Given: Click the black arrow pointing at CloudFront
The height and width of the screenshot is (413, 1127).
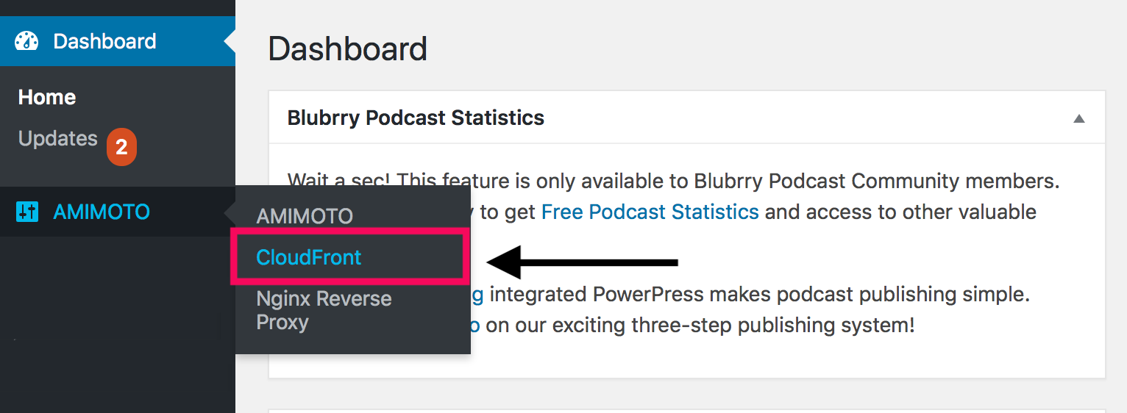Looking at the screenshot, I should pyautogui.click(x=581, y=262).
